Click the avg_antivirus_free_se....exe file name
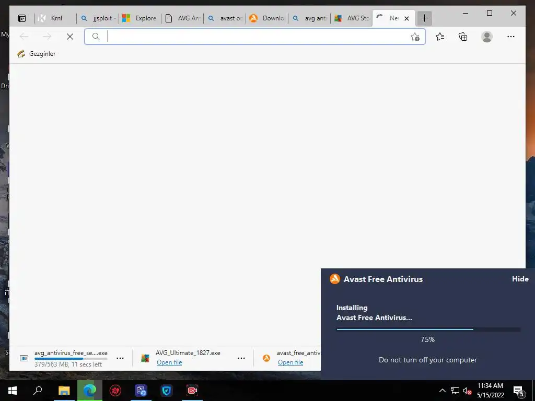535x401 pixels. coord(71,353)
